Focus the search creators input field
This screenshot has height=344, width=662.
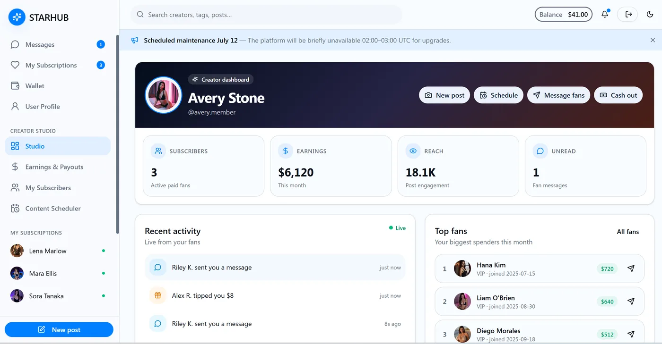tap(266, 15)
